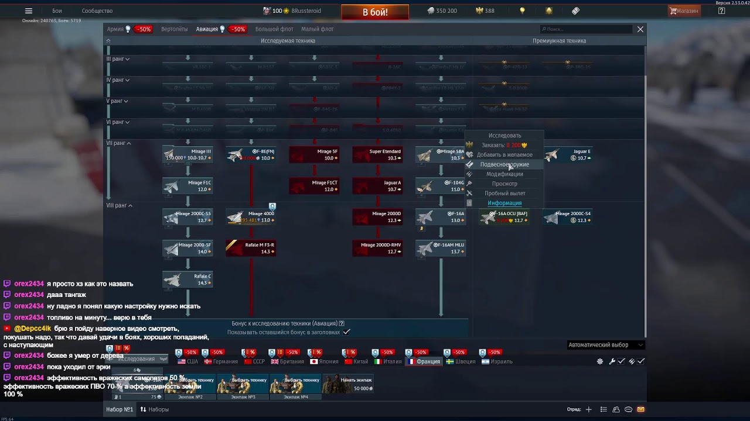Select the Израиль nation
The height and width of the screenshot is (421, 750).
pyautogui.click(x=497, y=361)
